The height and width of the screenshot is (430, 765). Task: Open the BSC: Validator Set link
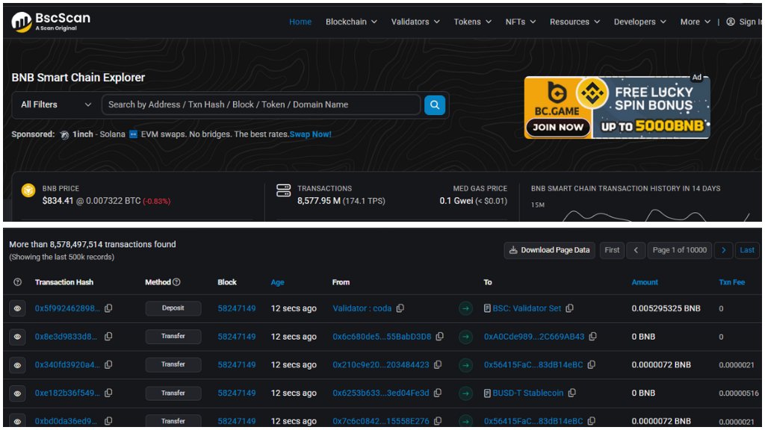[527, 308]
